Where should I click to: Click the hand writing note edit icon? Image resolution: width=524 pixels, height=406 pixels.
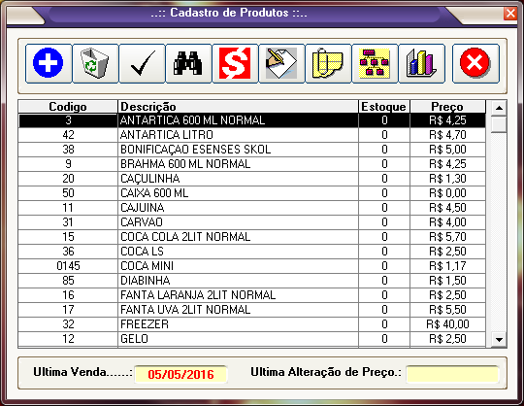pos(281,63)
